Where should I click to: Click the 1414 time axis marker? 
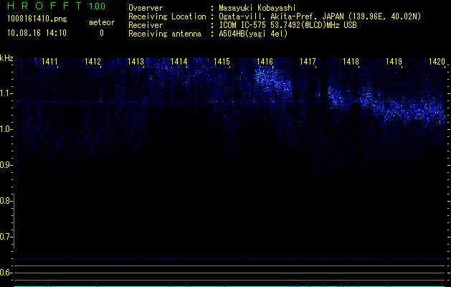coord(179,61)
